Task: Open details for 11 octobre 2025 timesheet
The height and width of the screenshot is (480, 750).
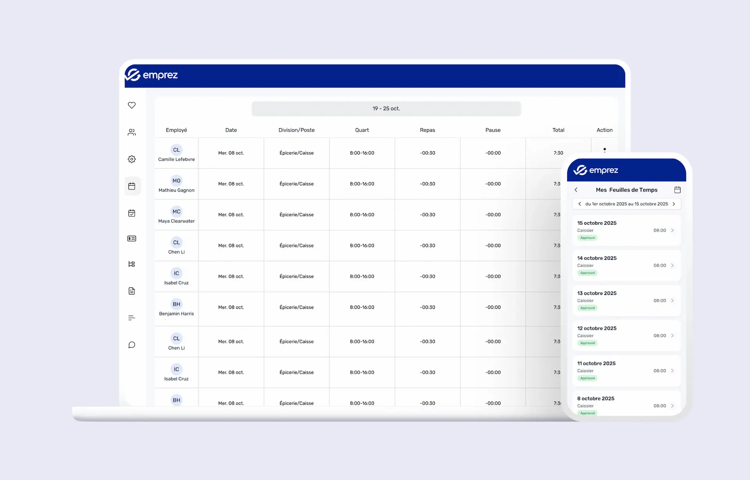Action: tap(672, 371)
